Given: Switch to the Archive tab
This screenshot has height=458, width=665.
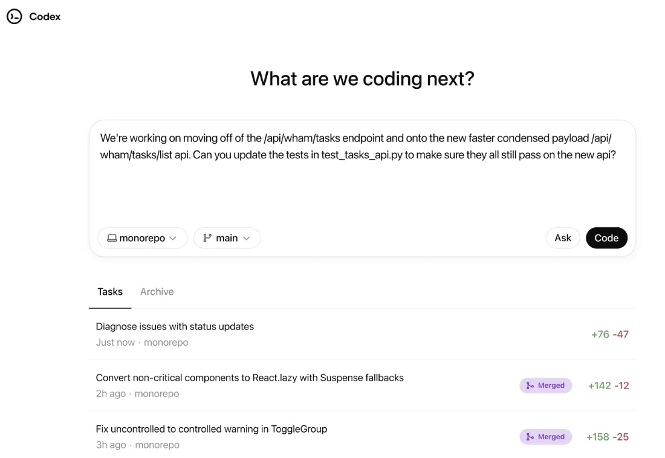Looking at the screenshot, I should 157,291.
